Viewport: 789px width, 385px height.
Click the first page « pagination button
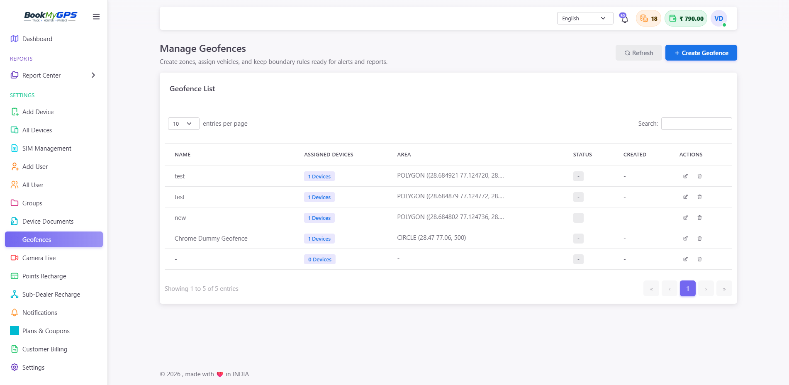[651, 288]
